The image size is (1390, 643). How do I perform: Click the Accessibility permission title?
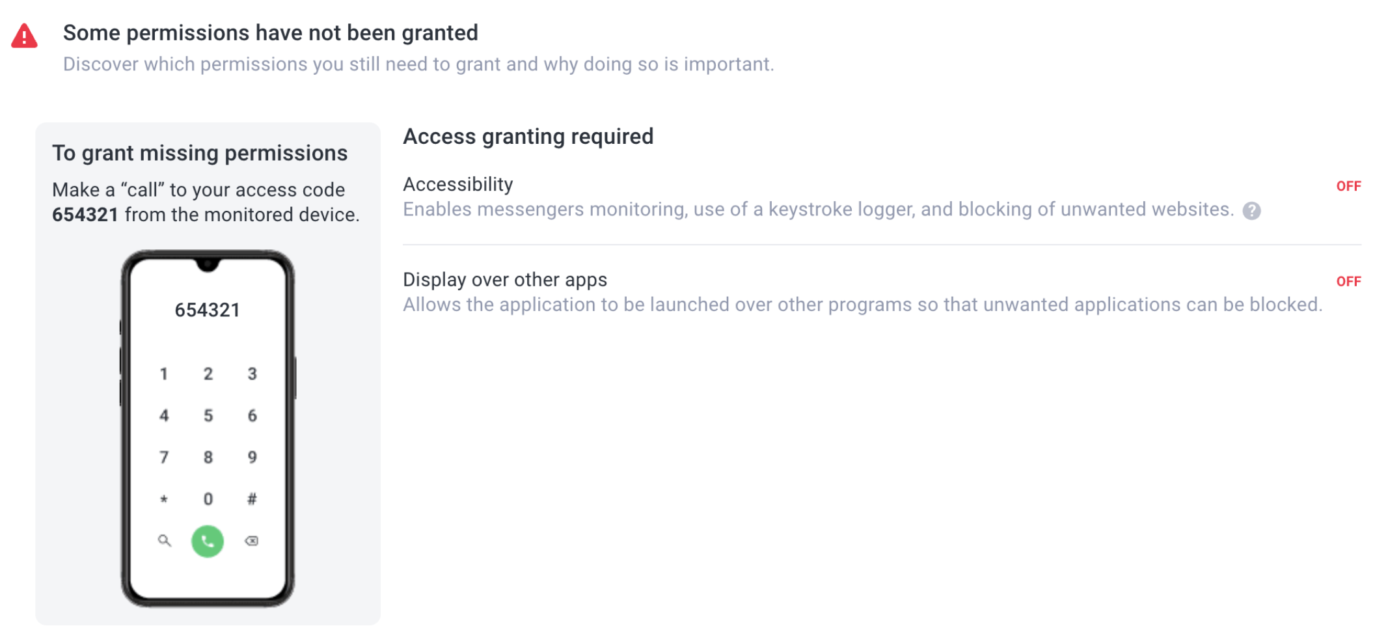[458, 185]
